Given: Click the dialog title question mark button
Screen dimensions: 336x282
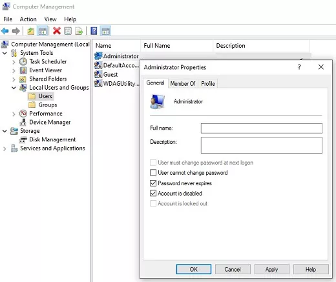Looking at the screenshot, I should pos(299,67).
